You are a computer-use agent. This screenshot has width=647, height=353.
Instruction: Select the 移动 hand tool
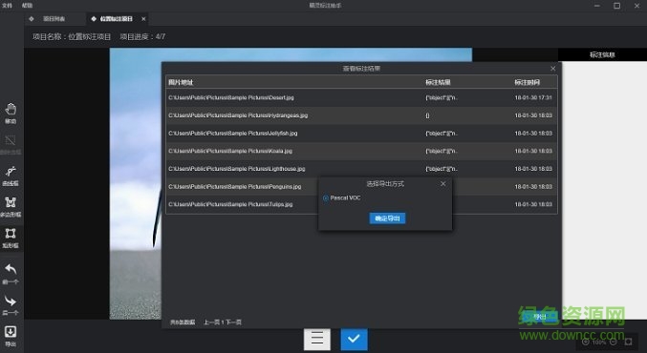click(11, 114)
